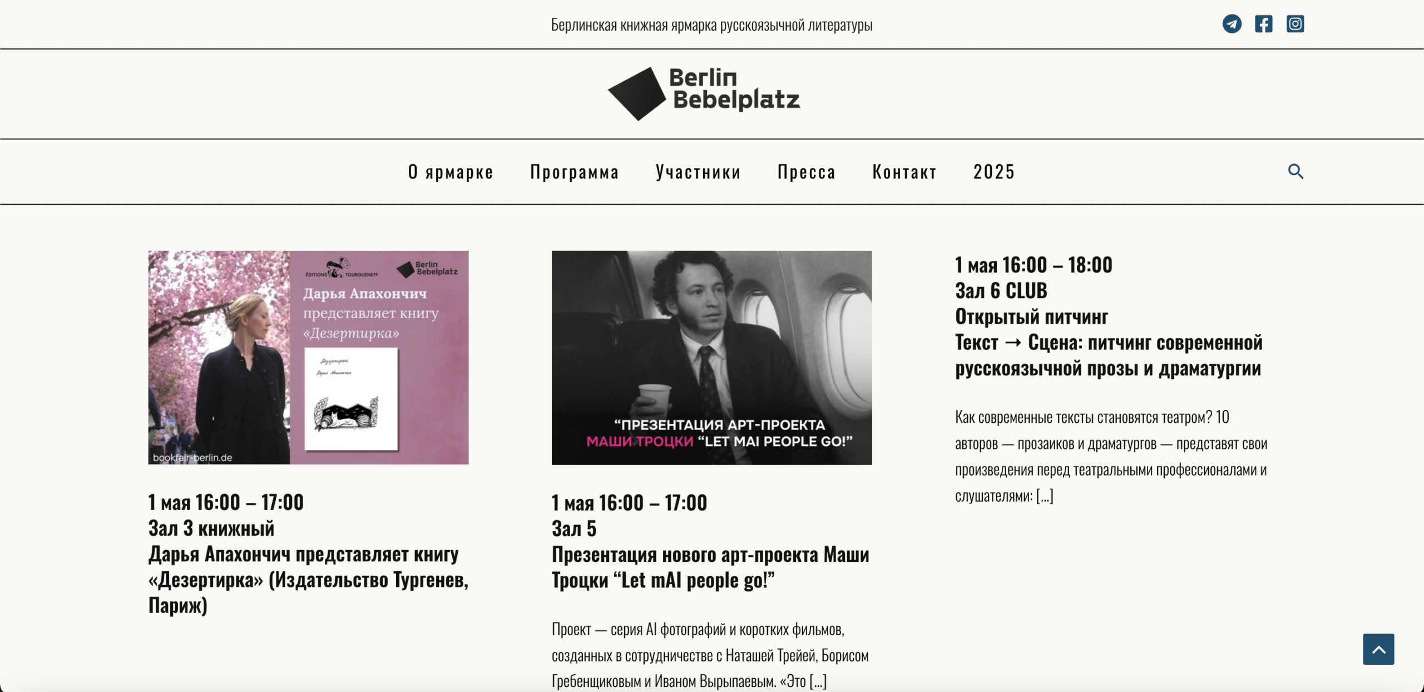Click the scroll-to-top arrow icon
The width and height of the screenshot is (1424, 692).
(x=1378, y=649)
